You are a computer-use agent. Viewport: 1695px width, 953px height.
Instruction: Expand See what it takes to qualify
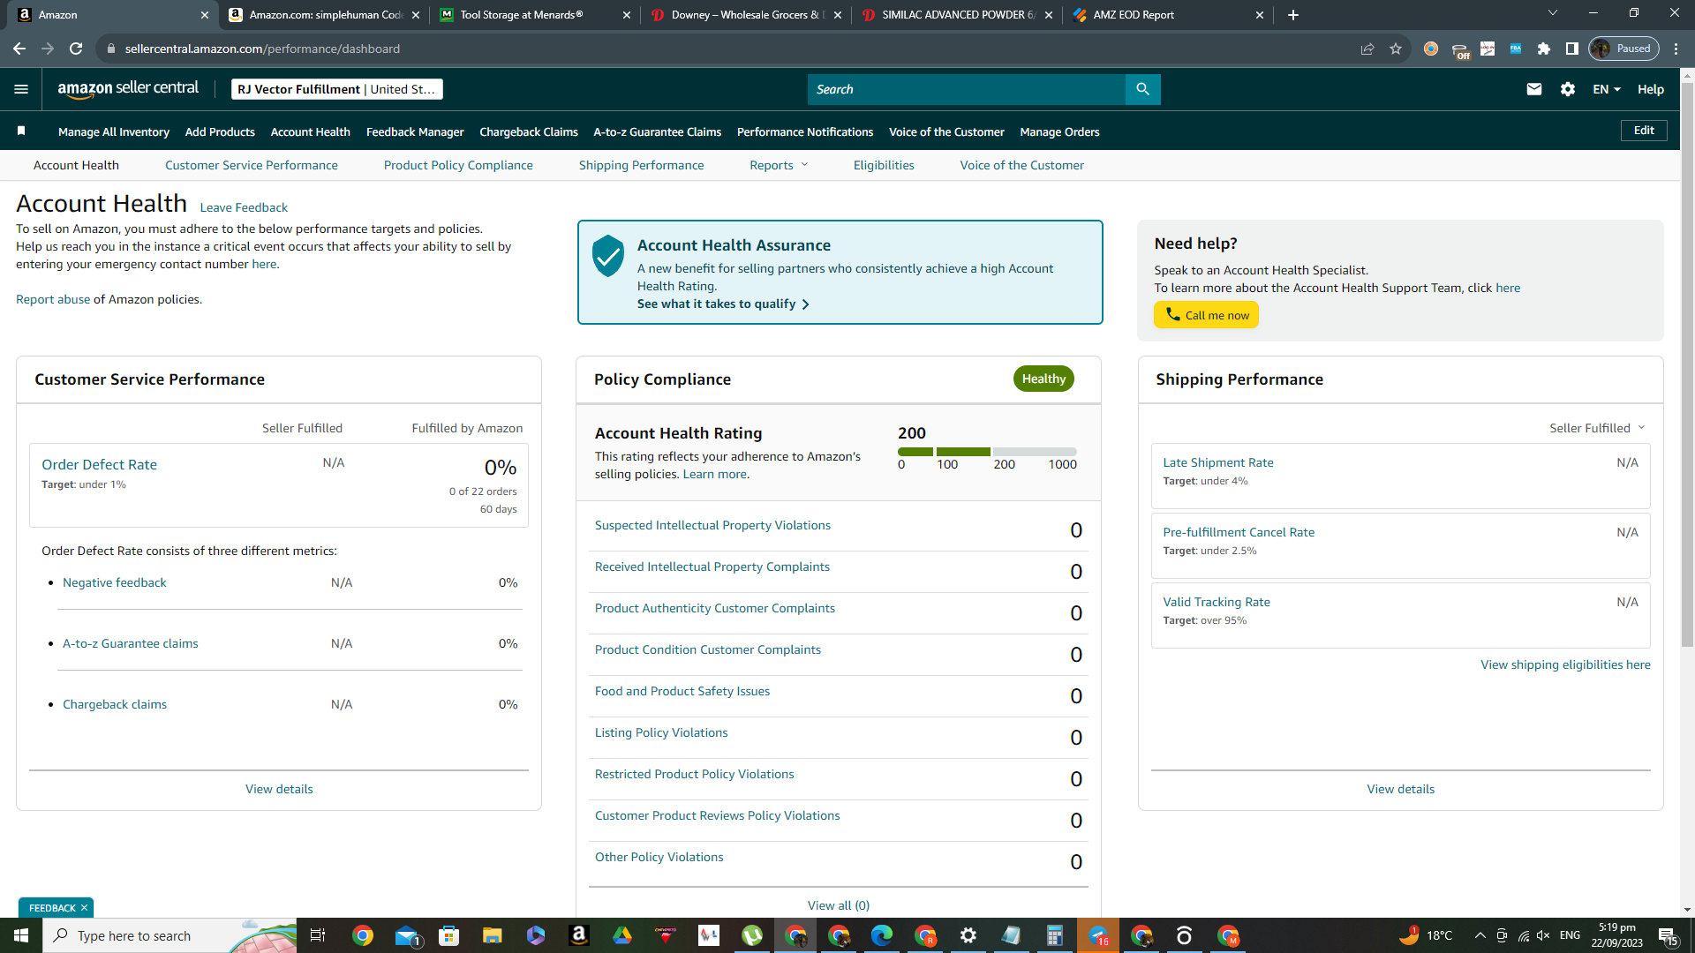coord(723,304)
